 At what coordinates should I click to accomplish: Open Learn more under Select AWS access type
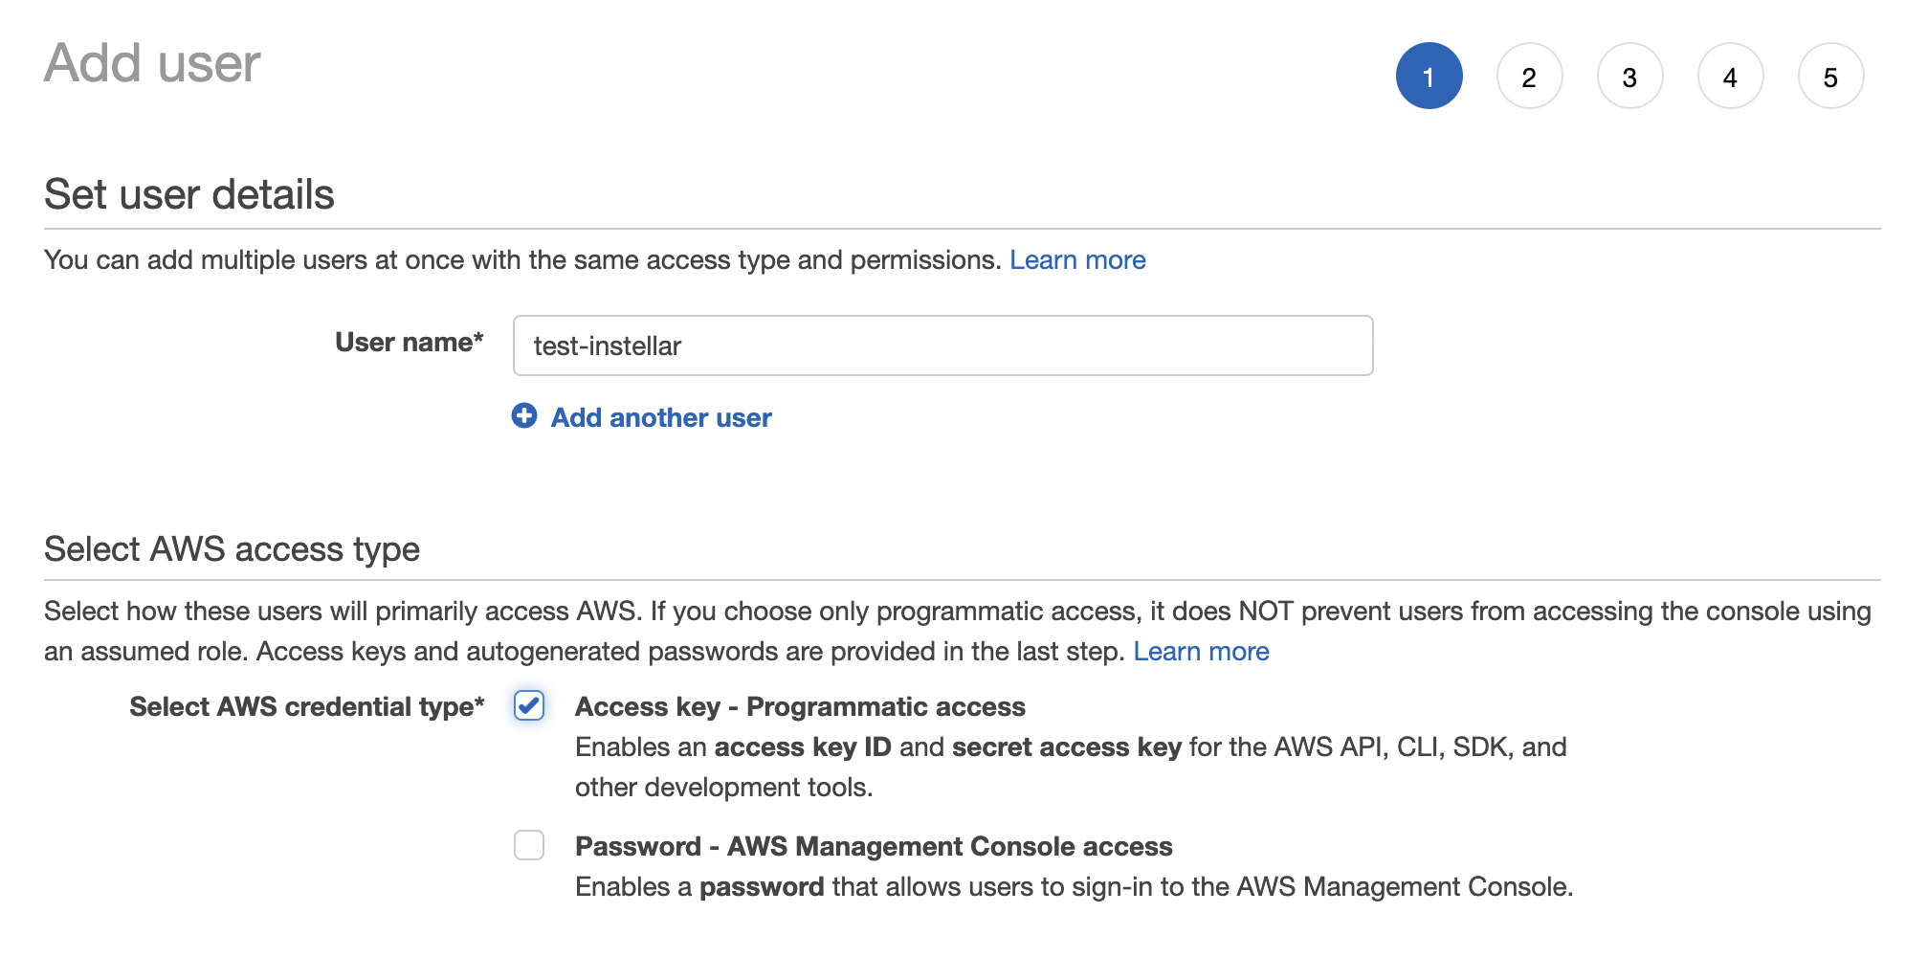[x=1201, y=651]
